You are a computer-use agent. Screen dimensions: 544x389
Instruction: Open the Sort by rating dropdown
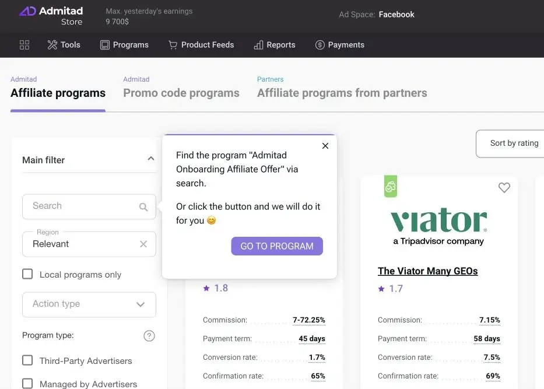[510, 143]
